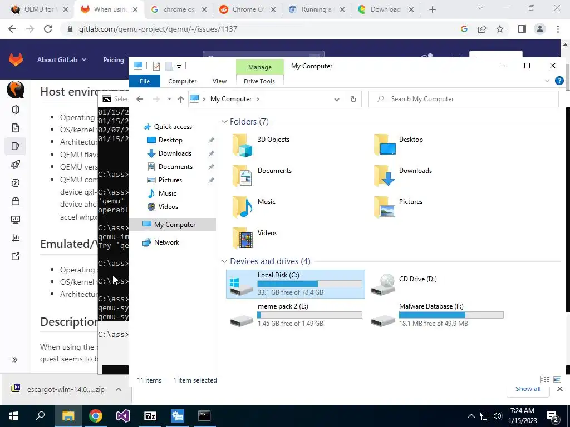The width and height of the screenshot is (570, 427).
Task: Click the GitLab fox logo
Action: click(16, 59)
